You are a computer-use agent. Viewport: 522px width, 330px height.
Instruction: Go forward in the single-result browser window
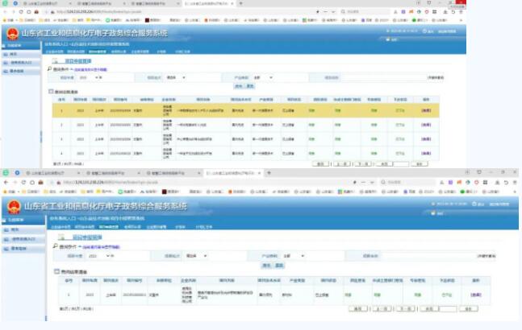coord(15,182)
